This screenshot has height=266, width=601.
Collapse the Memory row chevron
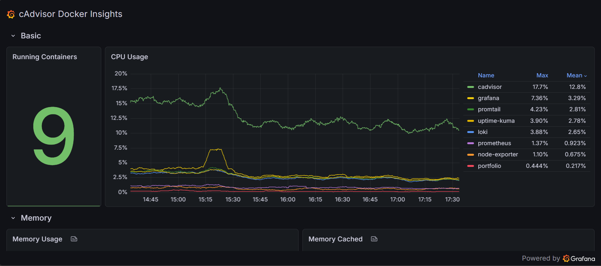(13, 218)
